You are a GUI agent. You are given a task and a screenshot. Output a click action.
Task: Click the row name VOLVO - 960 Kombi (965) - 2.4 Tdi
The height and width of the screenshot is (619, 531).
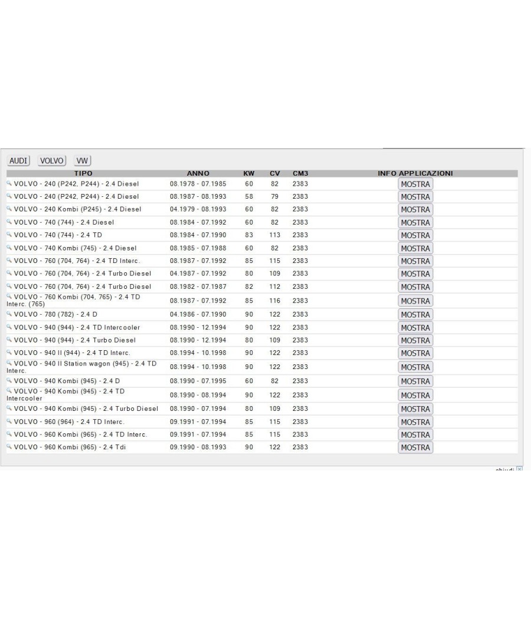[70, 447]
